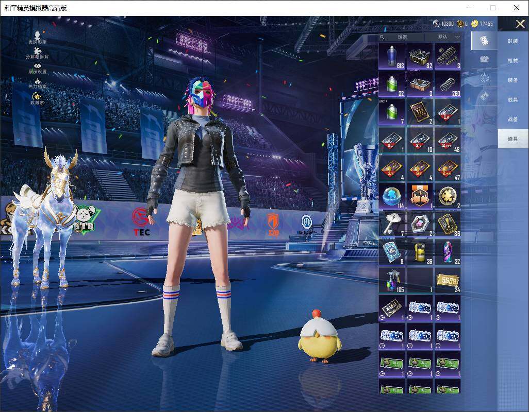This screenshot has height=412, width=529.
Task: Select the card sub-category icon
Action: pyautogui.click(x=484, y=41)
